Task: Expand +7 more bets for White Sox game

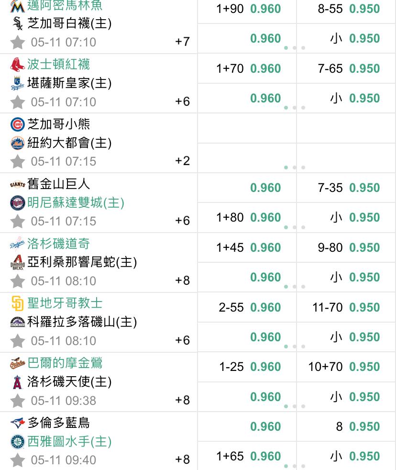Action: [x=182, y=41]
